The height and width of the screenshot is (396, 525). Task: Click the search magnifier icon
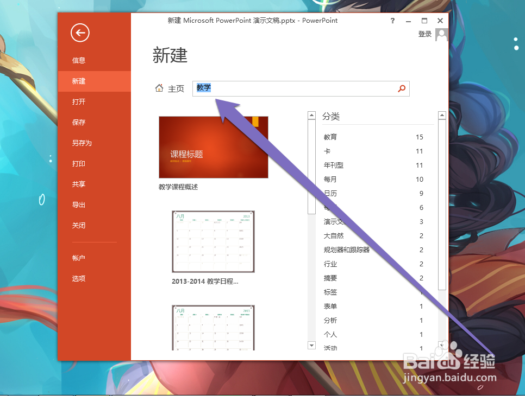[x=402, y=88]
